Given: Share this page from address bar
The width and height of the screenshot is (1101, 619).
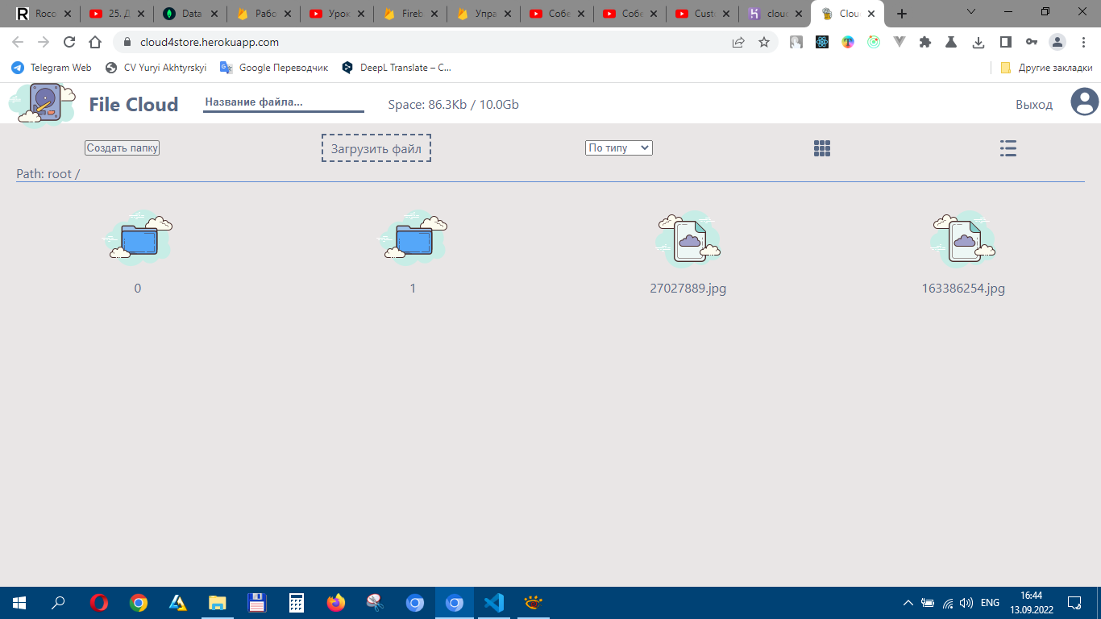Looking at the screenshot, I should point(738,42).
